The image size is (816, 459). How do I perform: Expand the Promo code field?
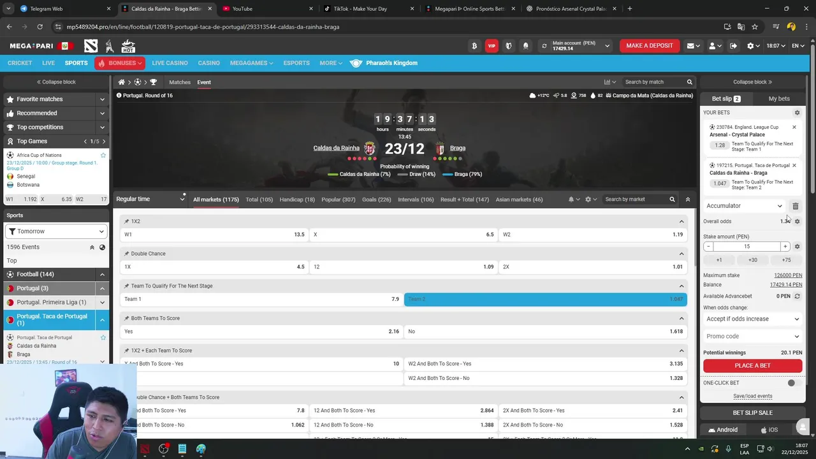pyautogui.click(x=752, y=337)
